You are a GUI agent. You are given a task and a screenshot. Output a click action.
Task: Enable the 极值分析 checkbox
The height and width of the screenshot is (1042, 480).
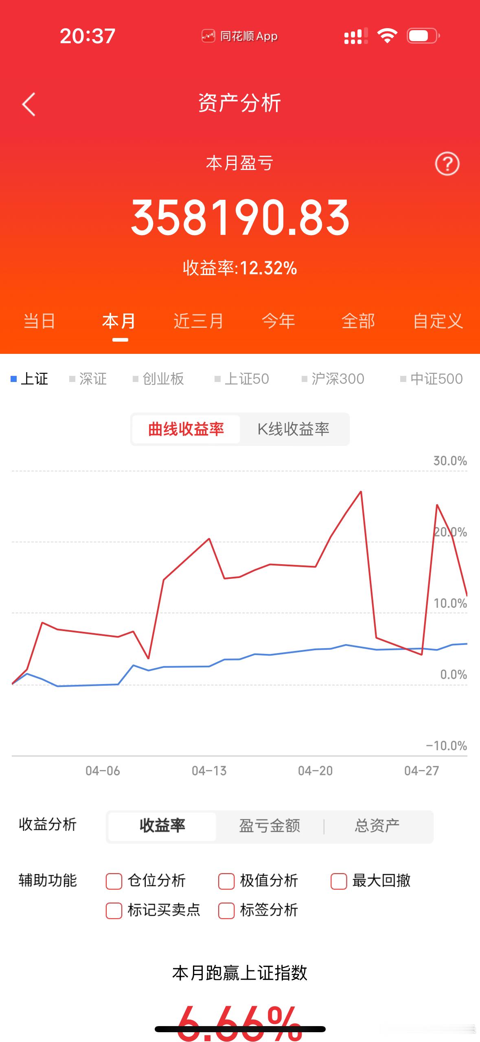pyautogui.click(x=226, y=881)
